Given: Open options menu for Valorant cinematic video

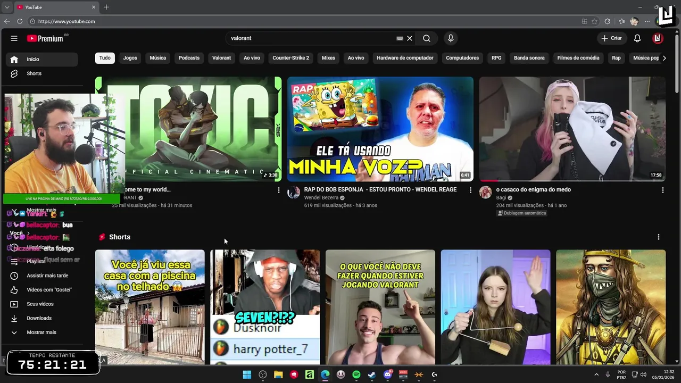Looking at the screenshot, I should pos(278,190).
